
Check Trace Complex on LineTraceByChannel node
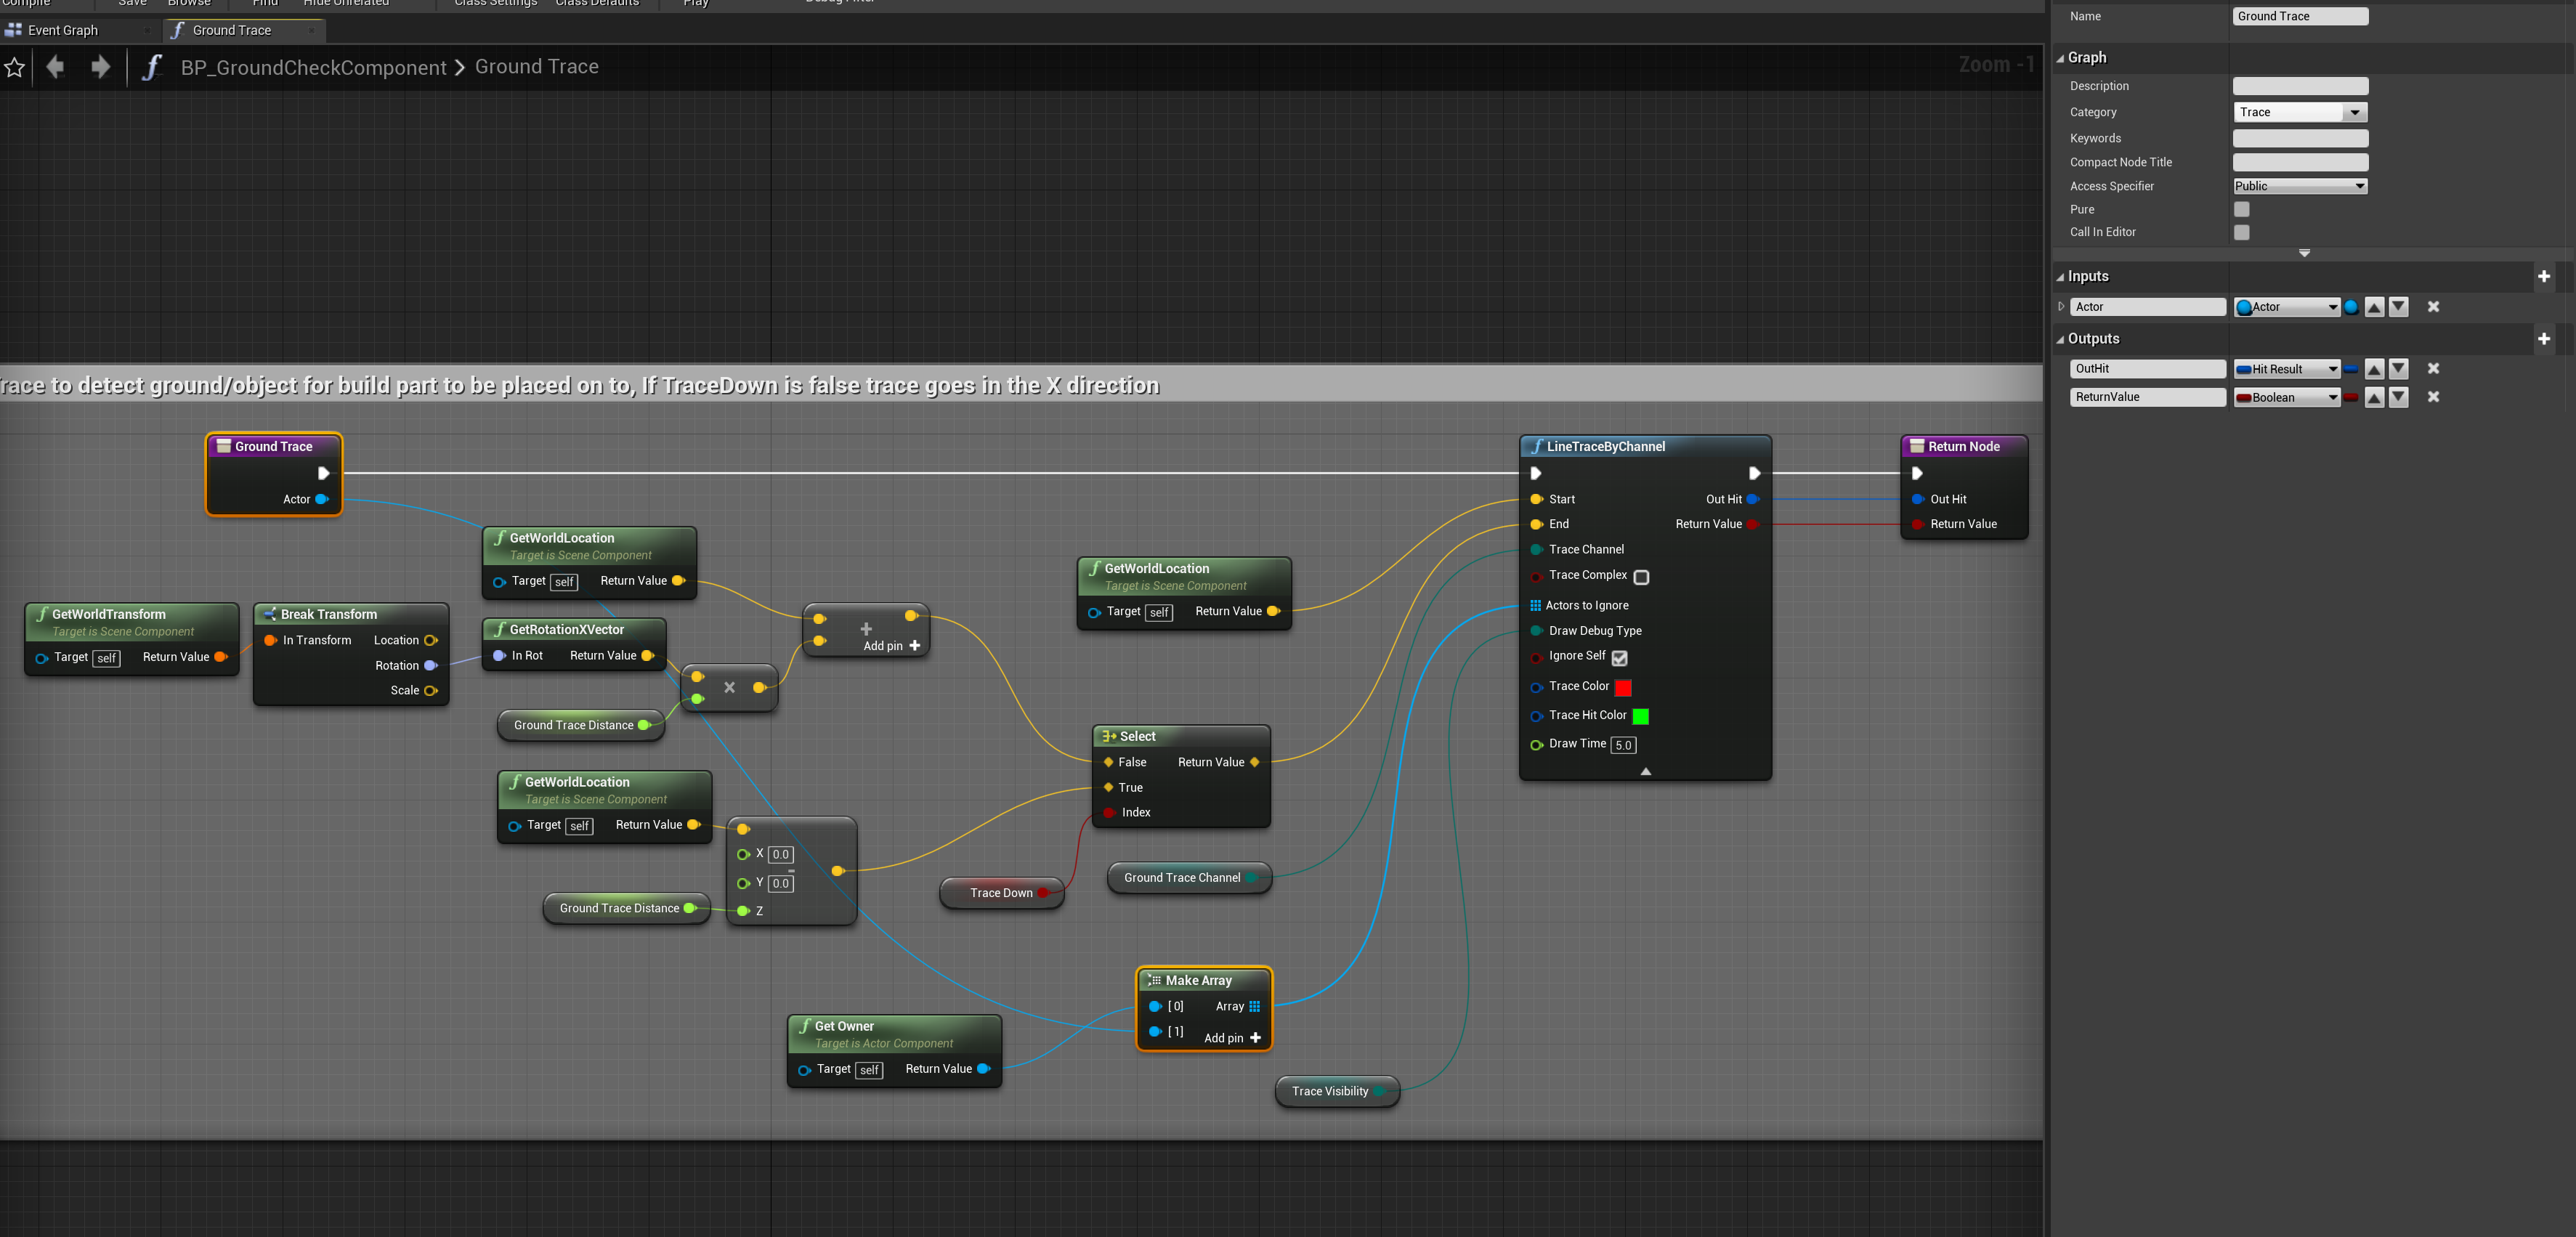pos(1641,577)
